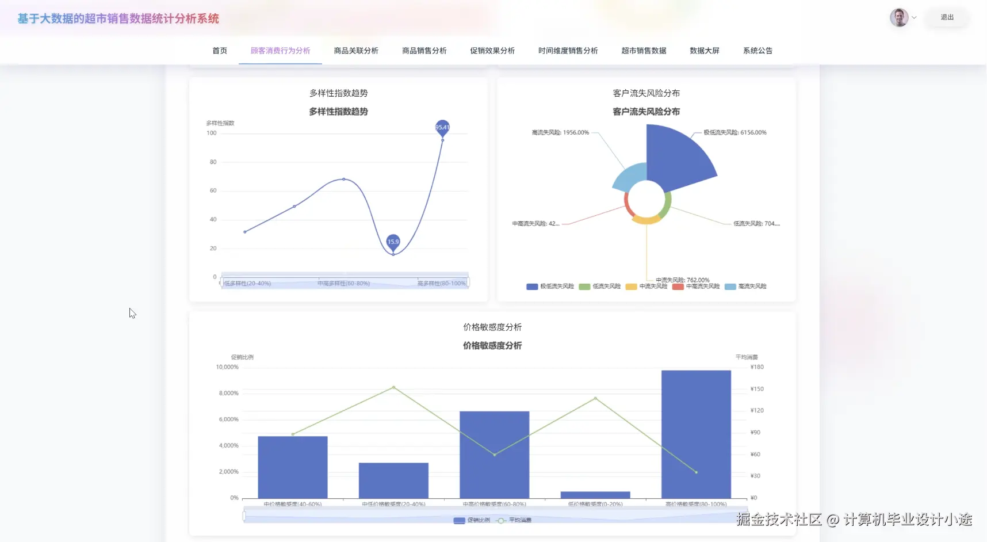Switch to the 商品销售分析 tab
Screen dimensions: 987x542
[424, 51]
